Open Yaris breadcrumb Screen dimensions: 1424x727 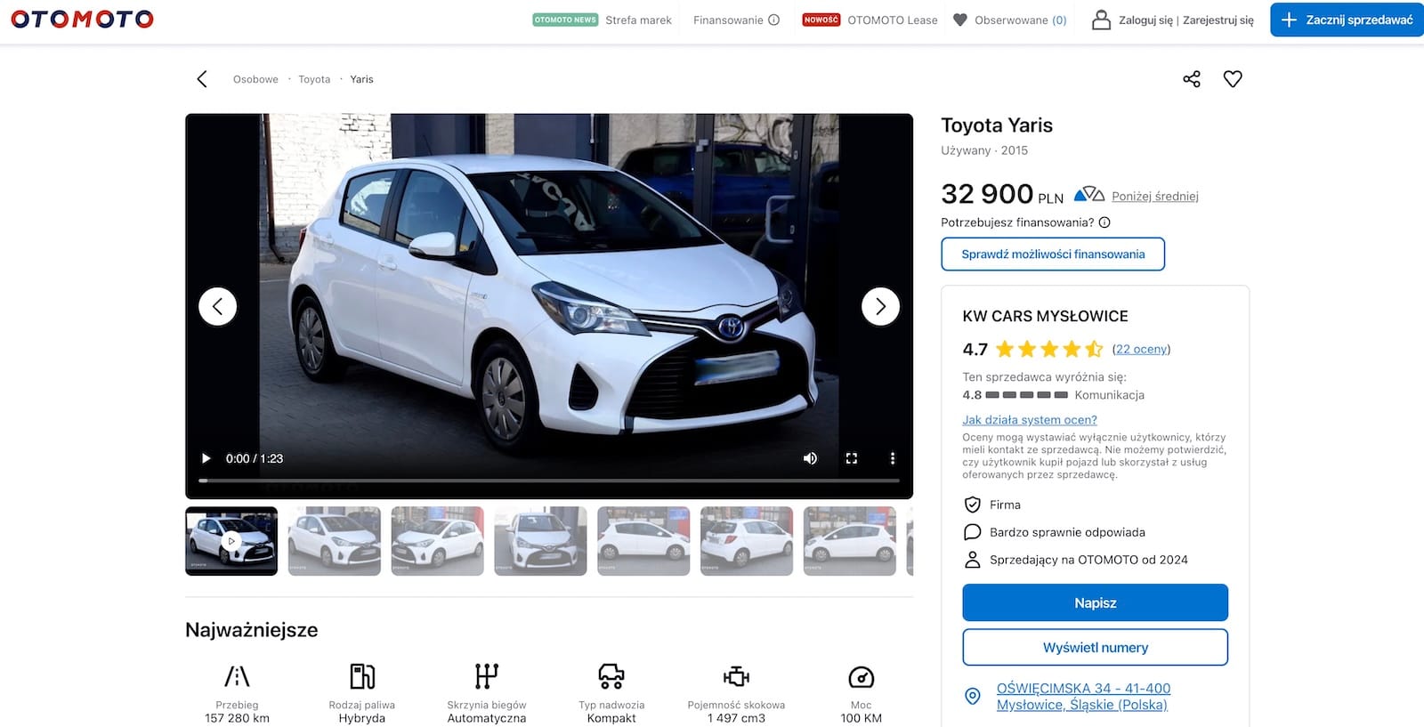click(361, 79)
